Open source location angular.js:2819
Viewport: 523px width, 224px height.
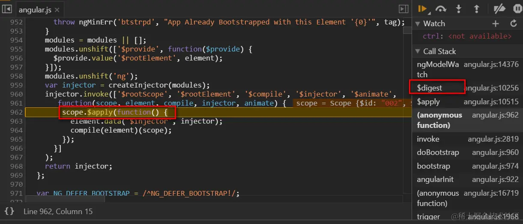tap(493, 139)
